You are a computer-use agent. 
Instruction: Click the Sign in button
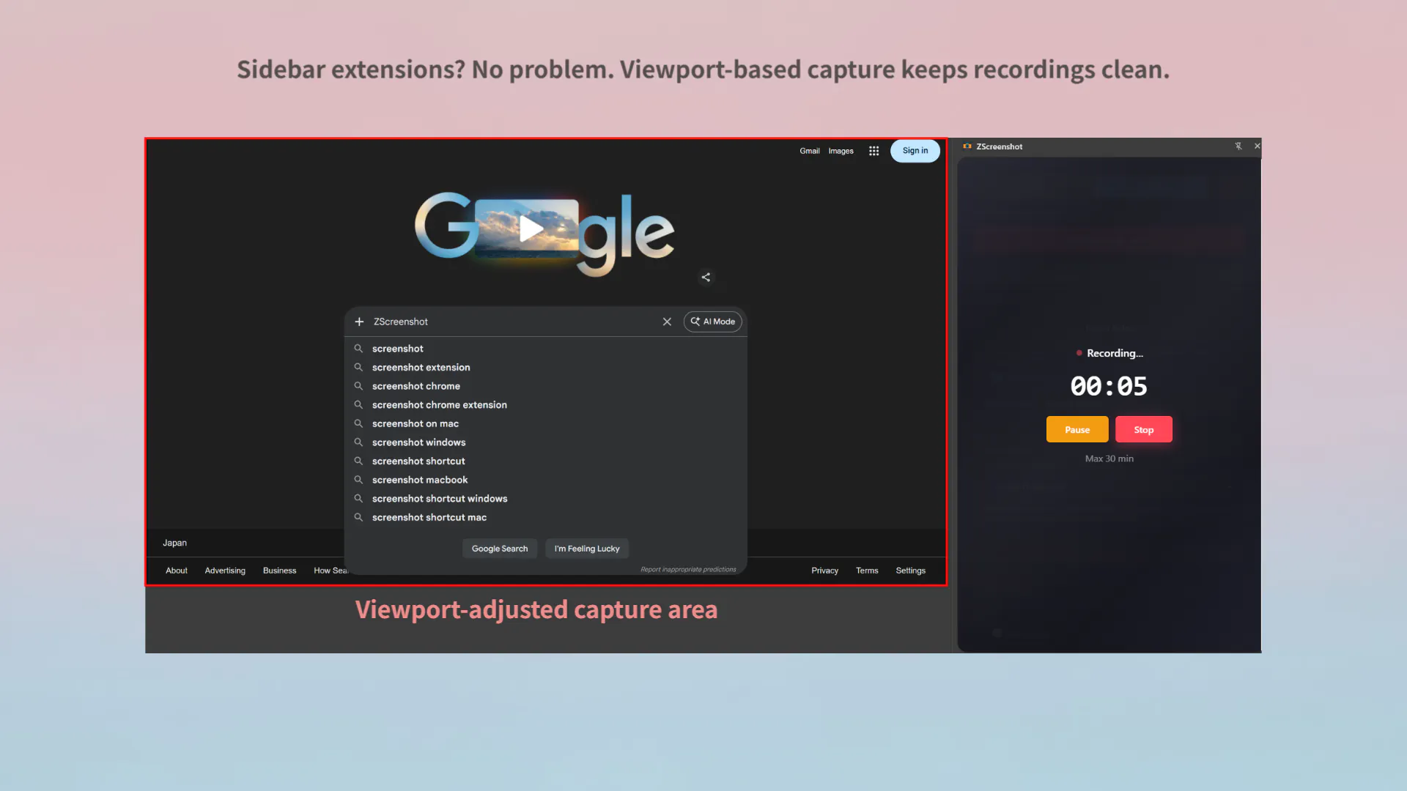click(x=915, y=151)
